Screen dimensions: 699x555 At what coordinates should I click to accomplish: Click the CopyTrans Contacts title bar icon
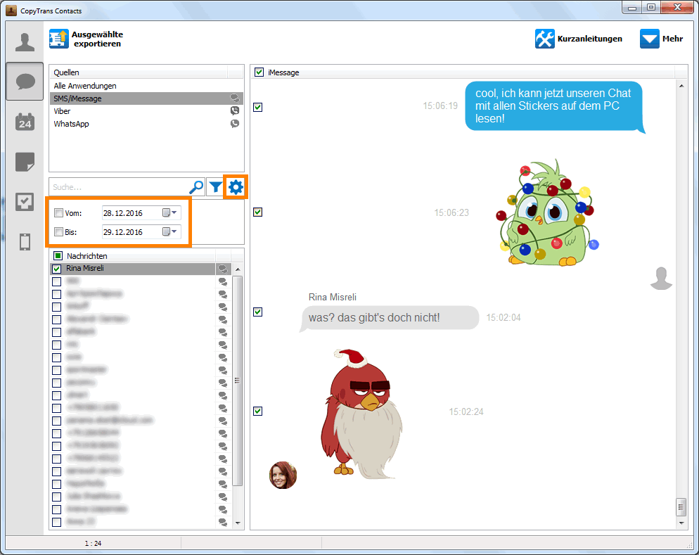coord(11,11)
